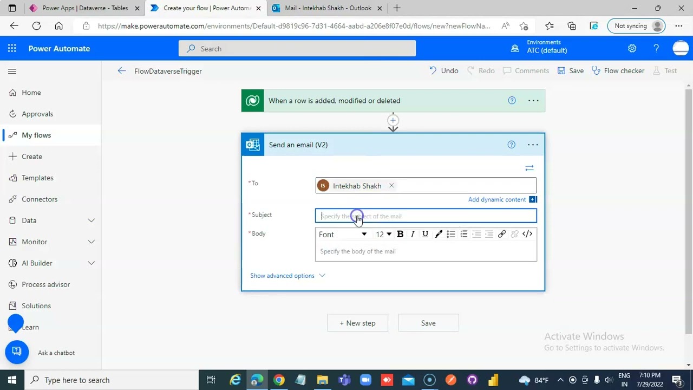Open the Windows notification center
693x390 pixels.
pyautogui.click(x=677, y=380)
